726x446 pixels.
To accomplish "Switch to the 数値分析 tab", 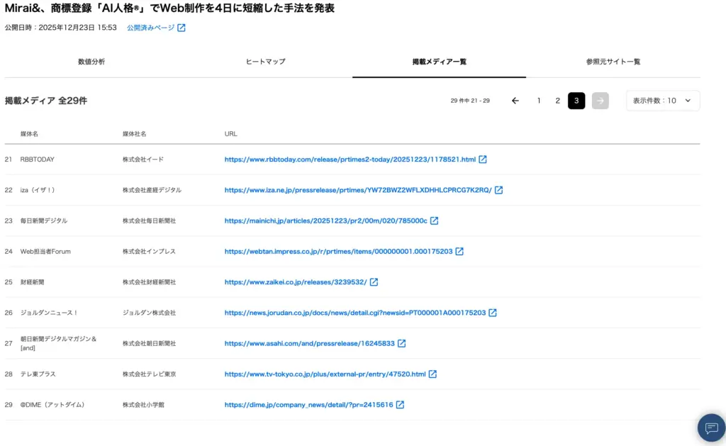I will coord(91,62).
